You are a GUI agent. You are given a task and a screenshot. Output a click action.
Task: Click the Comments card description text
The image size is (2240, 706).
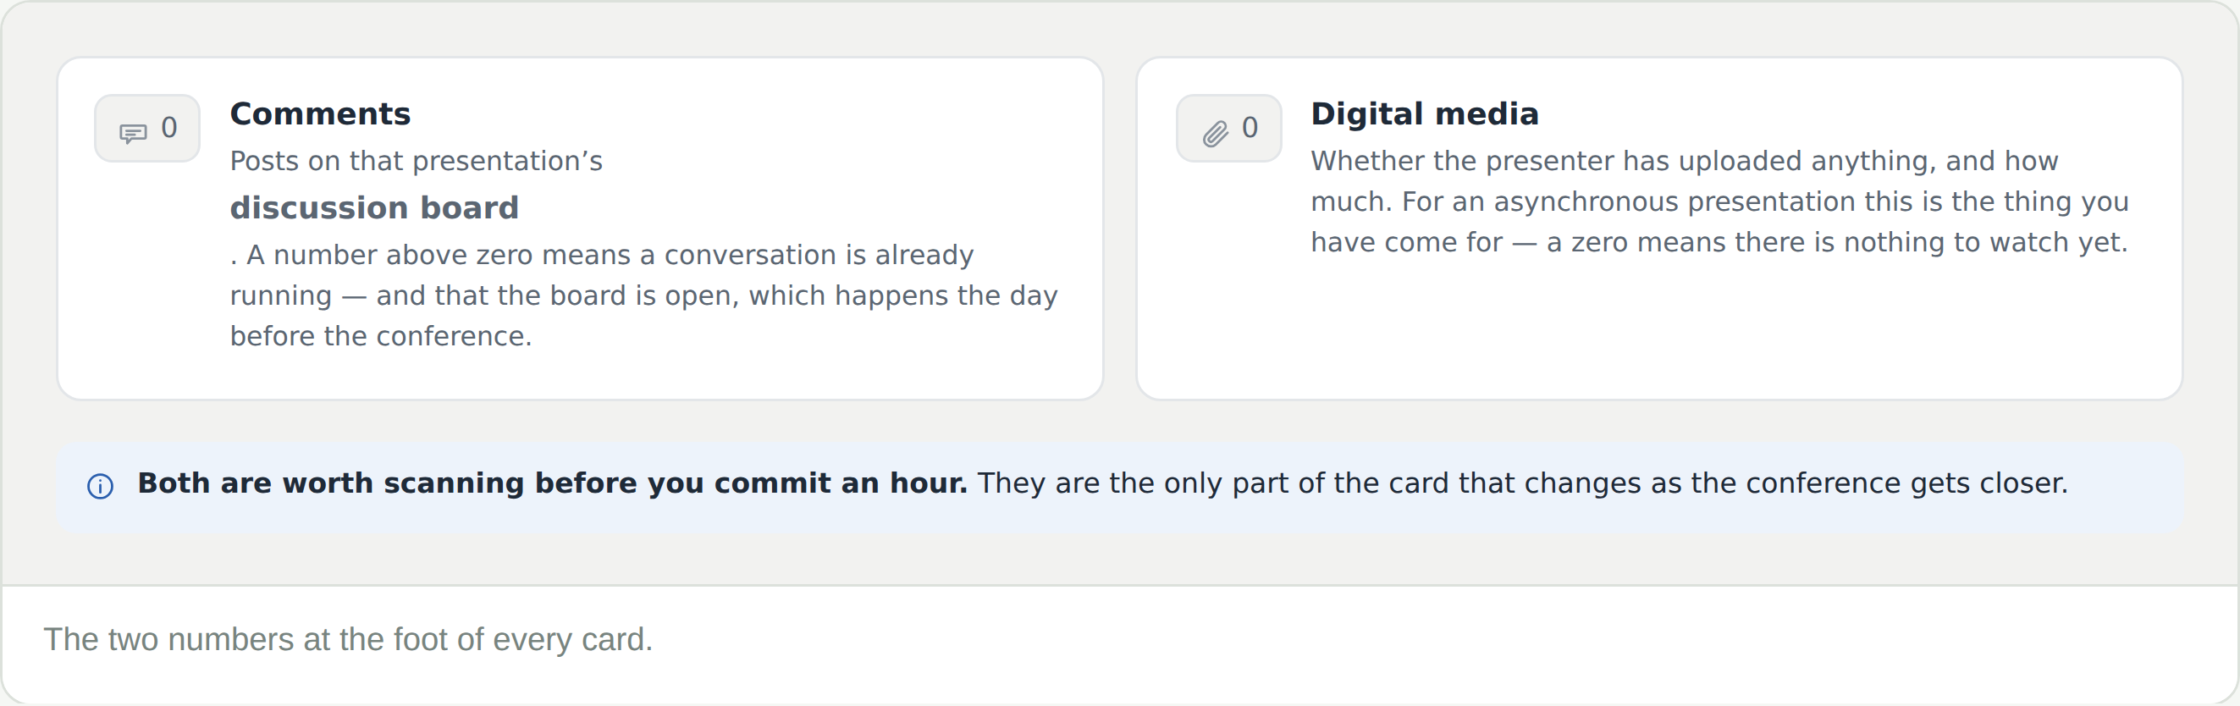click(643, 249)
